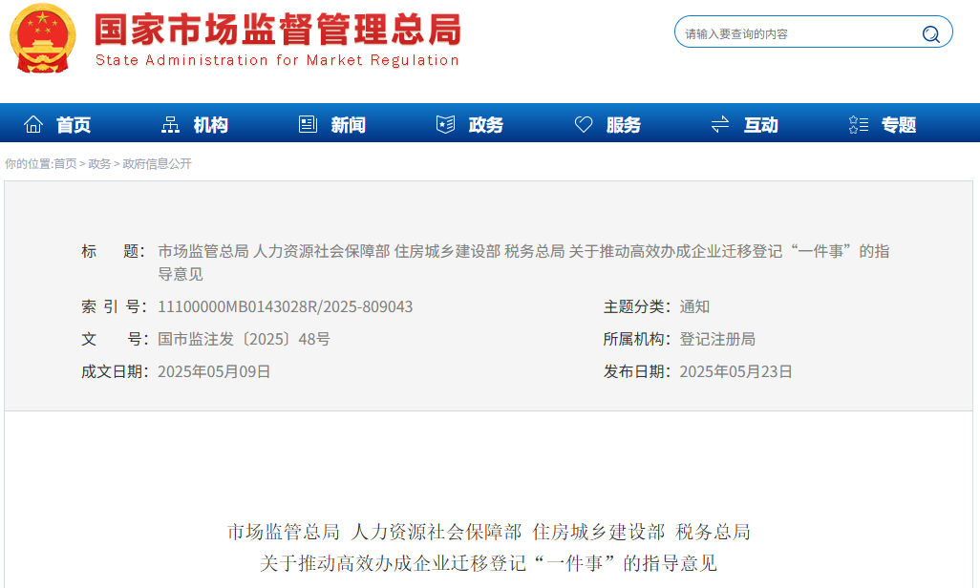
Task: Open the 新闻 navigation item
Action: pos(348,125)
